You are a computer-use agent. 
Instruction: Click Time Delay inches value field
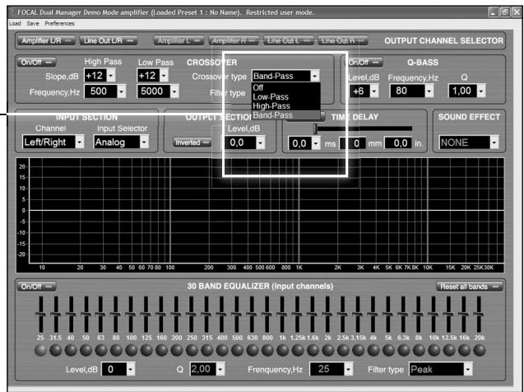[x=398, y=143]
